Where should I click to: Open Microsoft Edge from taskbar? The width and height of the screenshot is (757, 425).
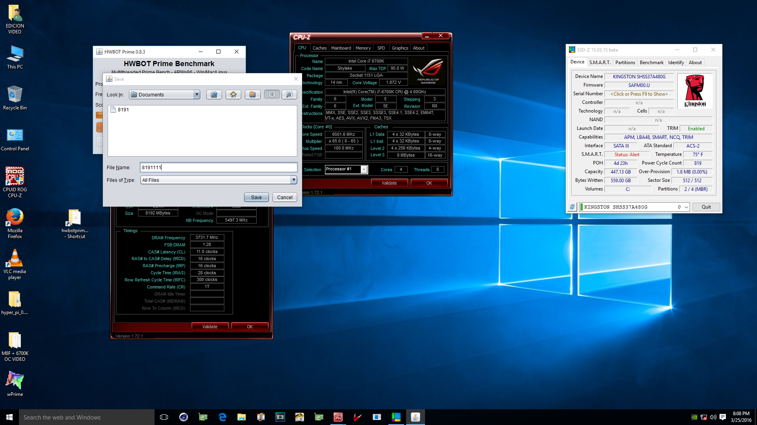point(222,417)
